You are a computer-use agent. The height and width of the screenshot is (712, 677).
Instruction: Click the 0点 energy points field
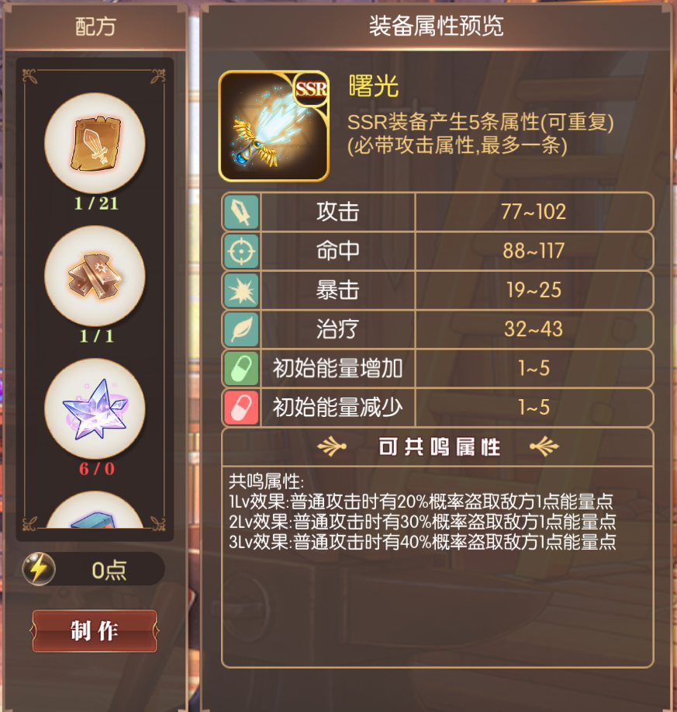93,569
